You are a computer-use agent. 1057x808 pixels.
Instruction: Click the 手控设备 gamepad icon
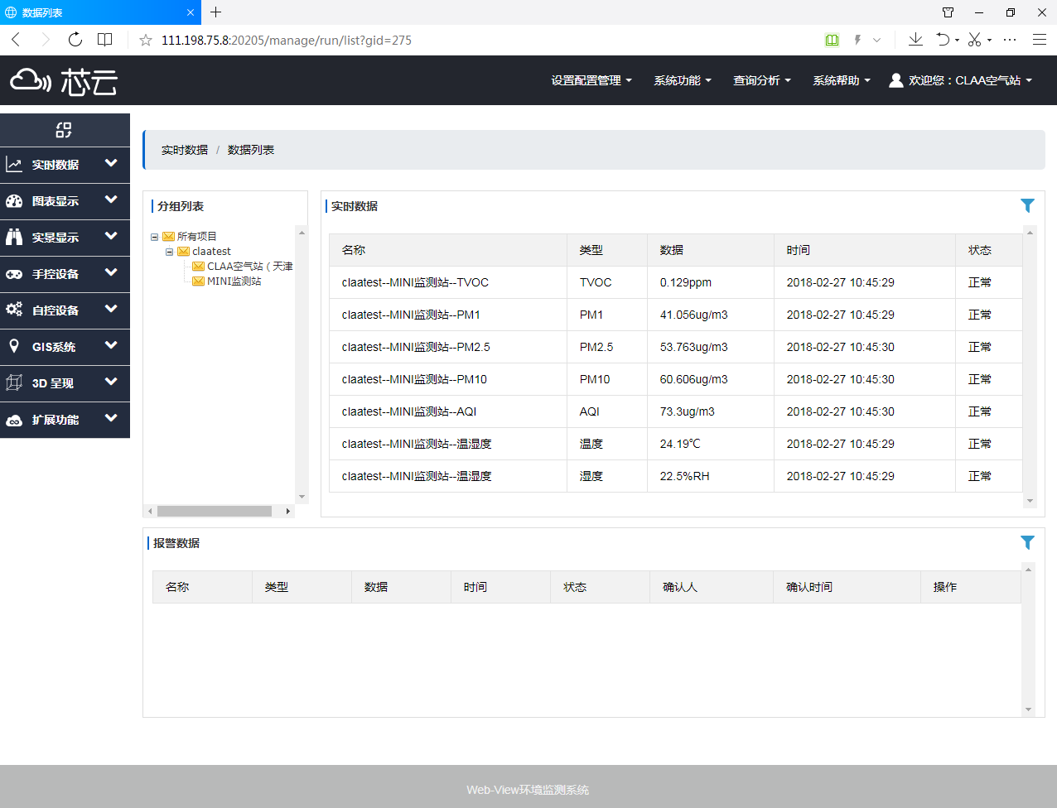[x=14, y=274]
